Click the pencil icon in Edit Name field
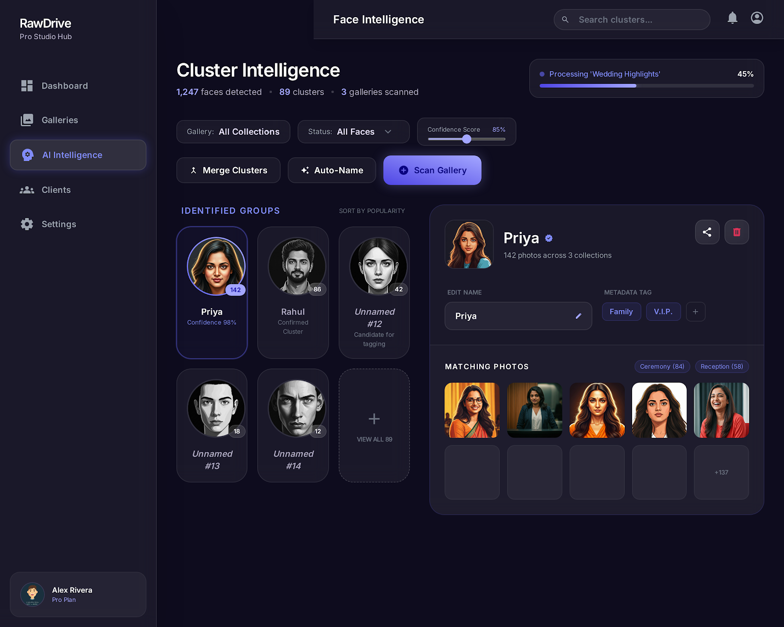784x627 pixels. tap(578, 316)
